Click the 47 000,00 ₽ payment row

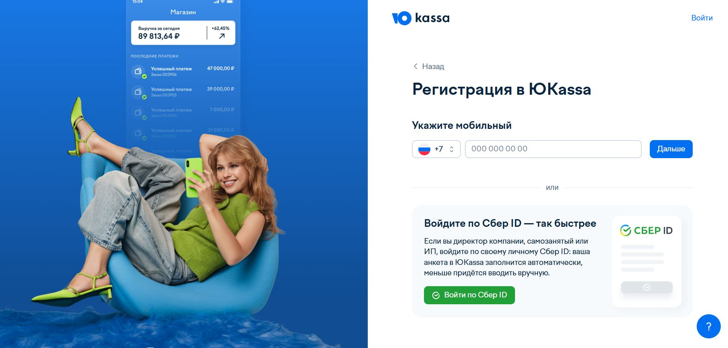point(183,71)
